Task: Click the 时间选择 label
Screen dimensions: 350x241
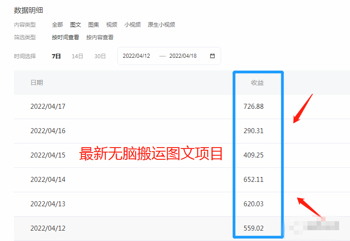Action: pyautogui.click(x=25, y=56)
